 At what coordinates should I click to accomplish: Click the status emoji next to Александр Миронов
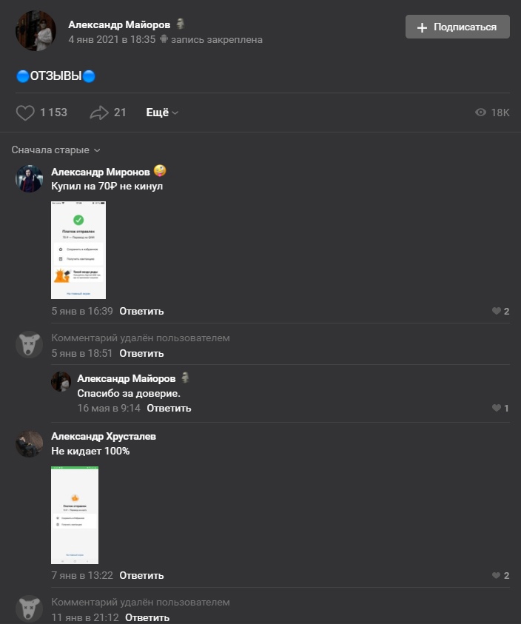point(160,171)
